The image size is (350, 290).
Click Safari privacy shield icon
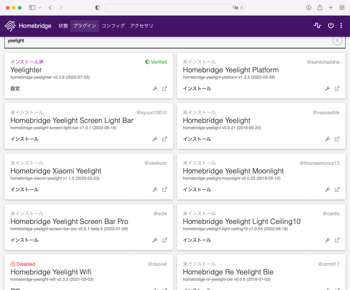[97, 8]
